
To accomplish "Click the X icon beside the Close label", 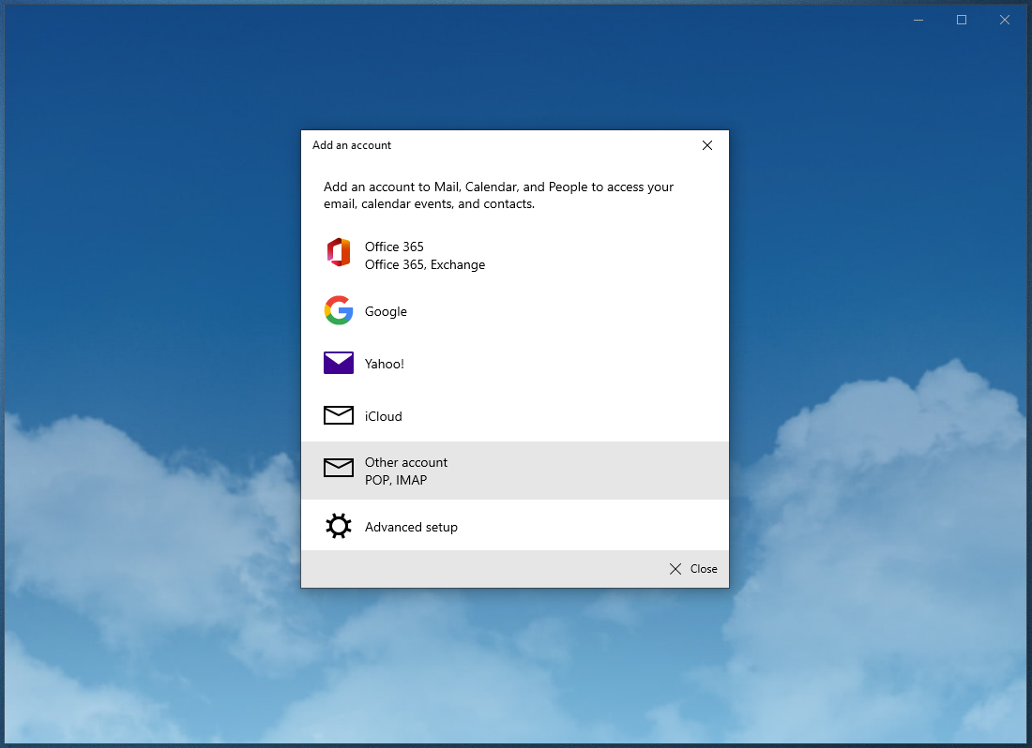I will coord(675,569).
